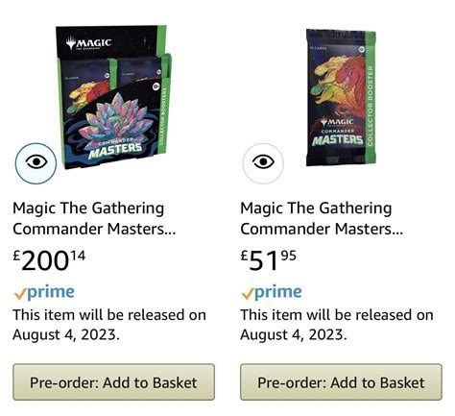The image size is (455, 416).
Task: Pre-order the £200.14 booster box to basket
Action: (x=113, y=382)
